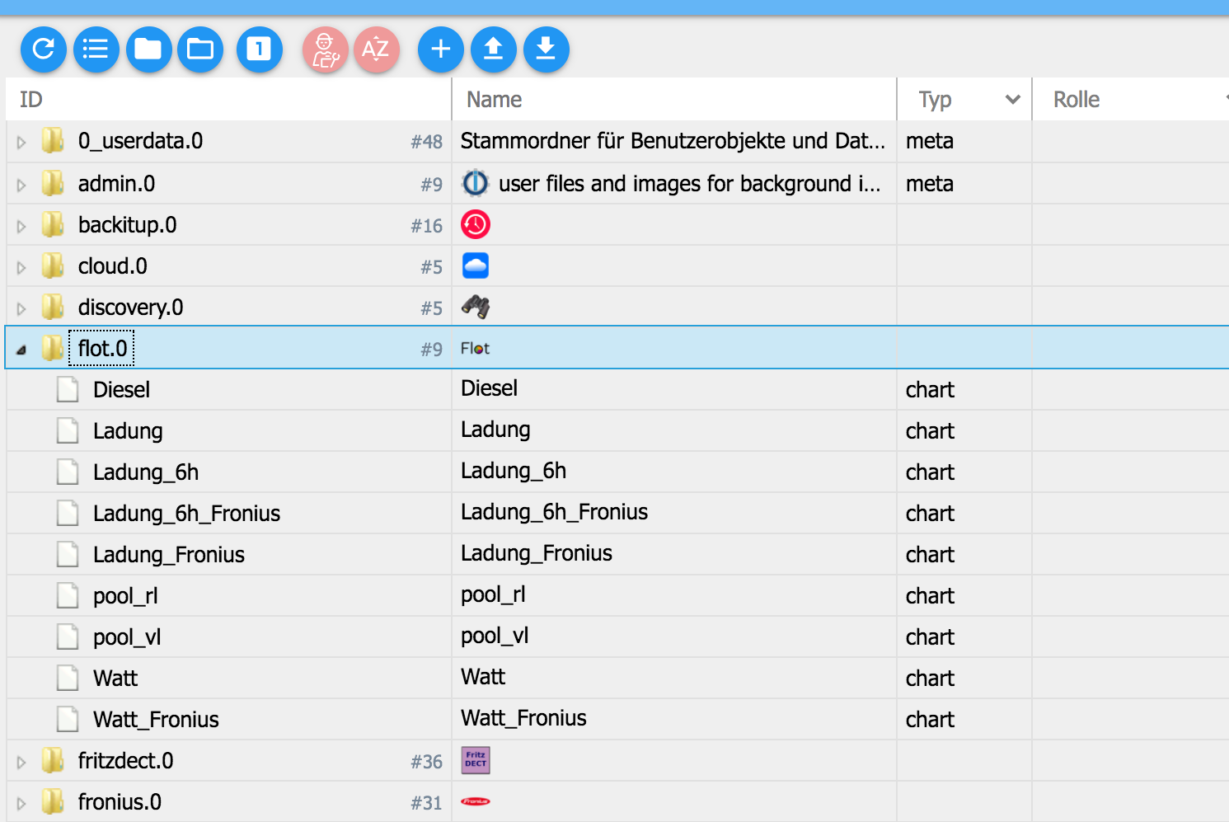Click the meta type of 0_userdata.0
1229x822 pixels.
(929, 141)
